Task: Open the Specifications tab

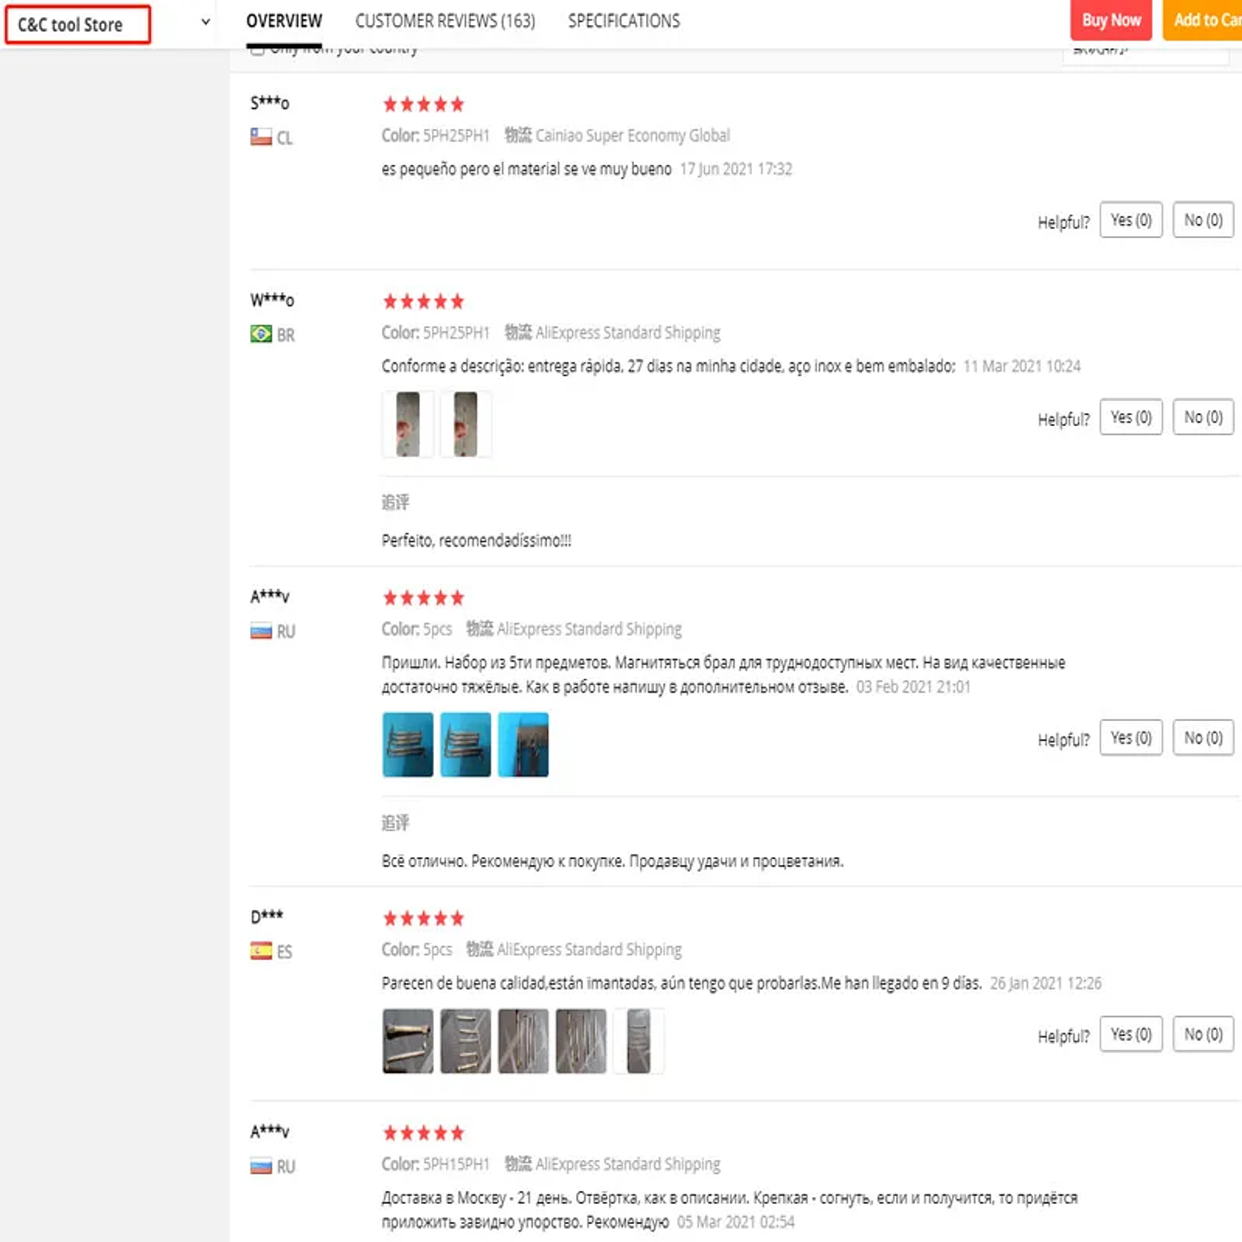Action: tap(624, 21)
